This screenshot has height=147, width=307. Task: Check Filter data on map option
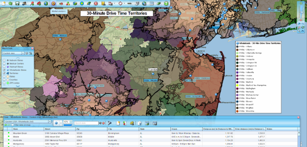(13, 125)
